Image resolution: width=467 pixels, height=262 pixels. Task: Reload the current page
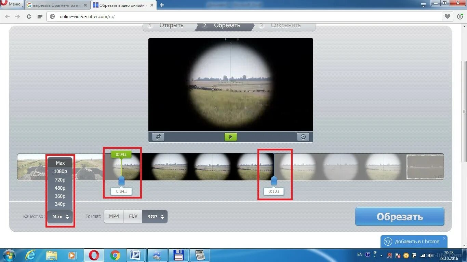(x=29, y=16)
